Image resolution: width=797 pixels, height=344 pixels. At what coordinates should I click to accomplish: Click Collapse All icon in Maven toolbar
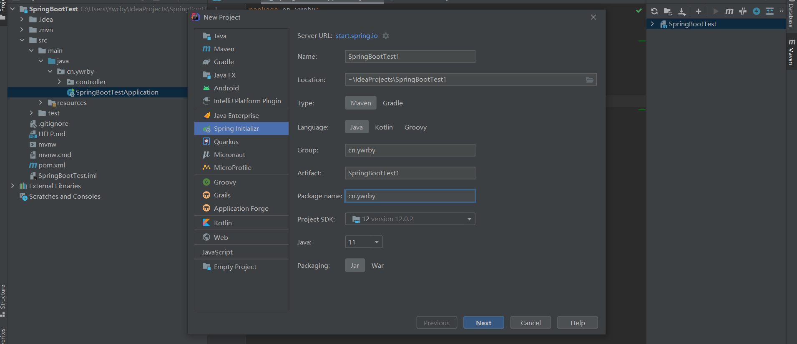click(770, 11)
